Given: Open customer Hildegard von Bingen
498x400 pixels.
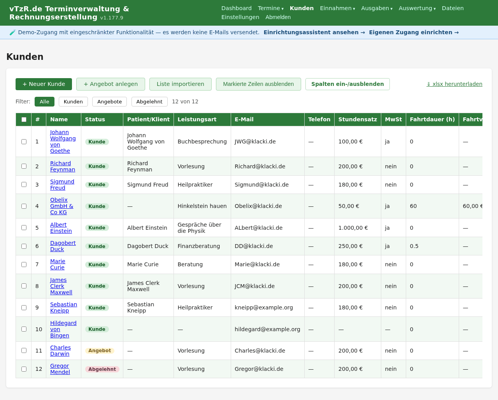Looking at the screenshot, I should (x=63, y=329).
